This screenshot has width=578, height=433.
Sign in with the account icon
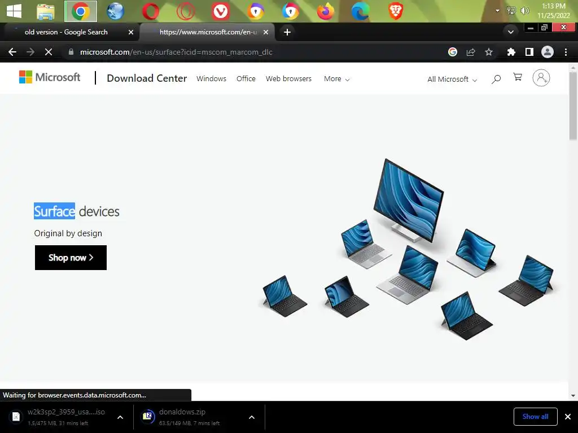click(541, 78)
